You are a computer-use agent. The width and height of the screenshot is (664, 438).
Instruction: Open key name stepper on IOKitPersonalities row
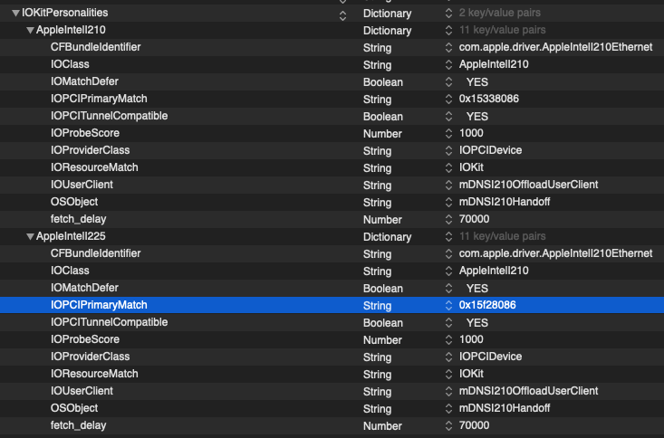pos(342,15)
